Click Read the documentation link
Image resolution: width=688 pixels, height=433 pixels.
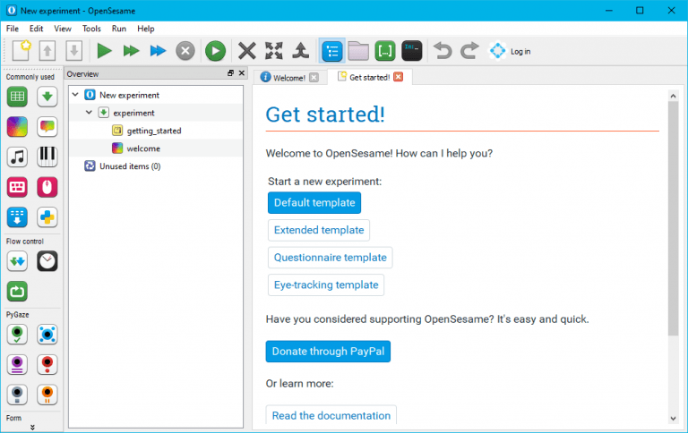(331, 415)
